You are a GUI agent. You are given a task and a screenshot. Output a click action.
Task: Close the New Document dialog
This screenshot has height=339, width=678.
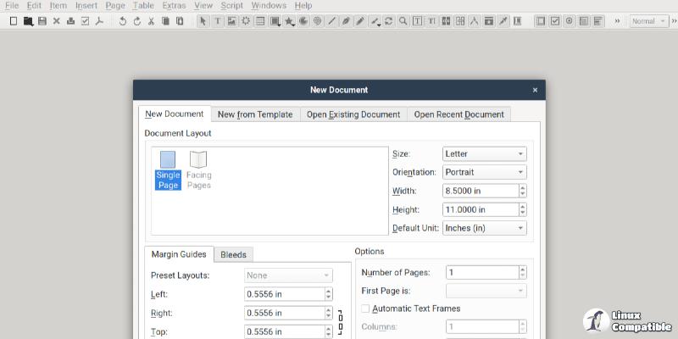[535, 90]
